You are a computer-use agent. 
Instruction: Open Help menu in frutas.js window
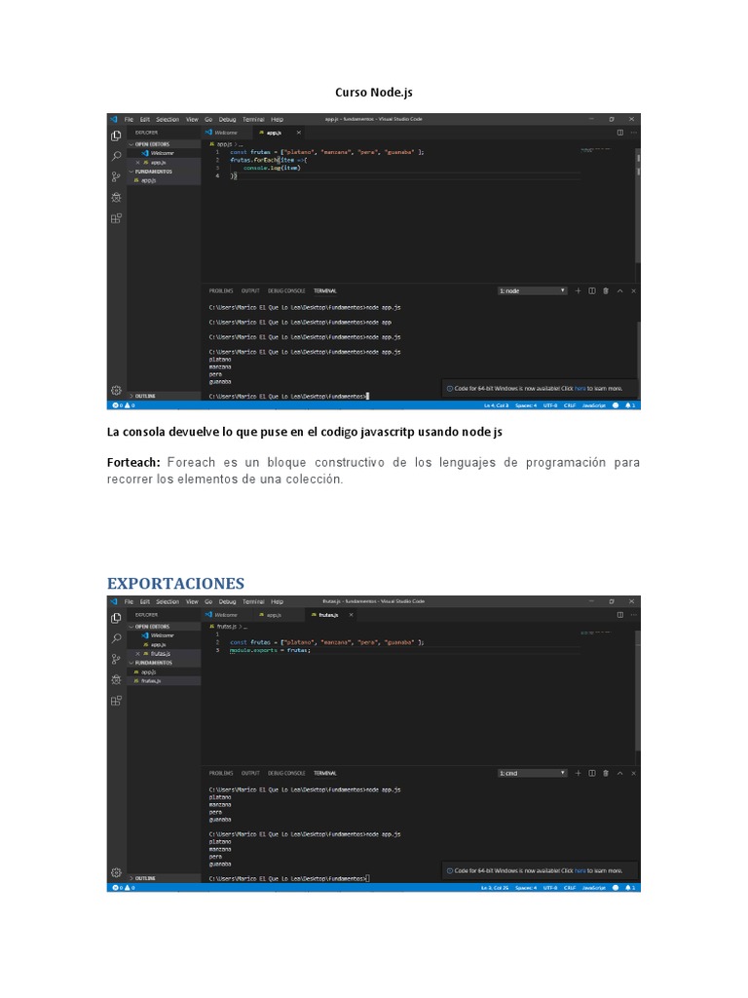(x=278, y=602)
